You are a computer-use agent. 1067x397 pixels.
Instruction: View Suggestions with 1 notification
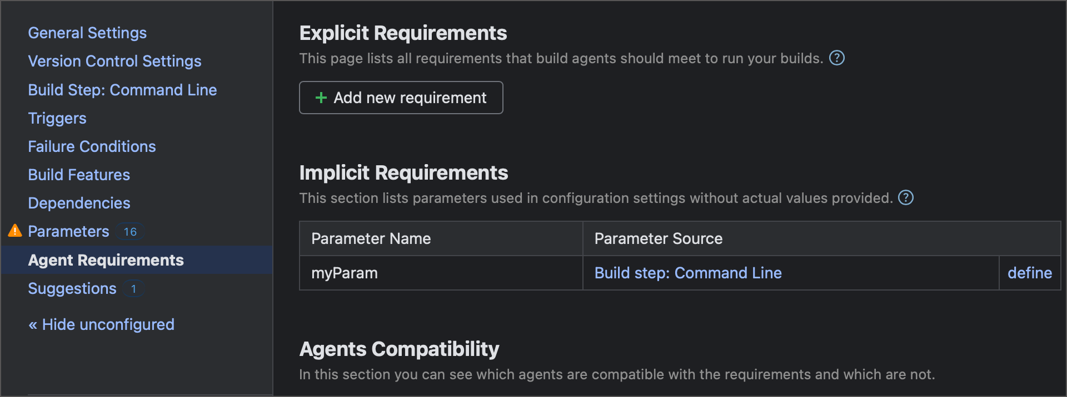[72, 288]
